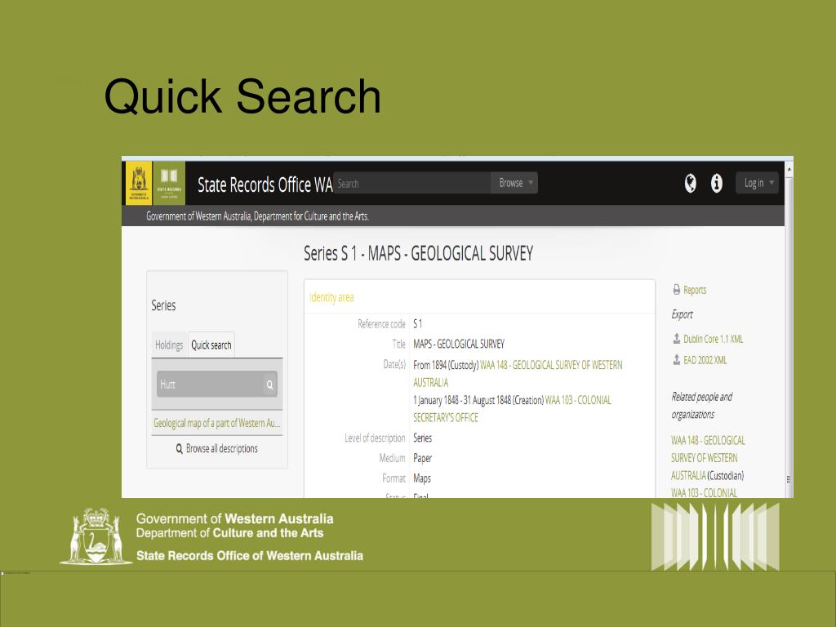Screen dimensions: 836x627
Task: Click the Identity area heading
Action: 331,297
